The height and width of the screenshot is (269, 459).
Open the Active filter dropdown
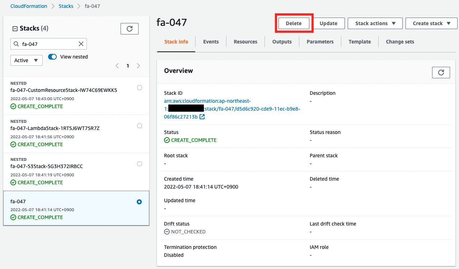pyautogui.click(x=27, y=60)
